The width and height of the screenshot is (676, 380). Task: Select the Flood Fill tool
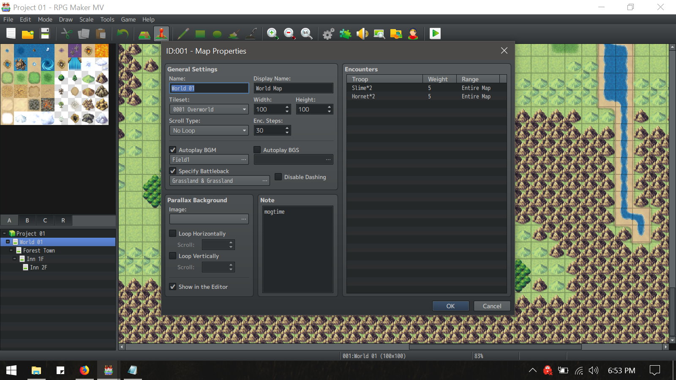click(x=234, y=34)
